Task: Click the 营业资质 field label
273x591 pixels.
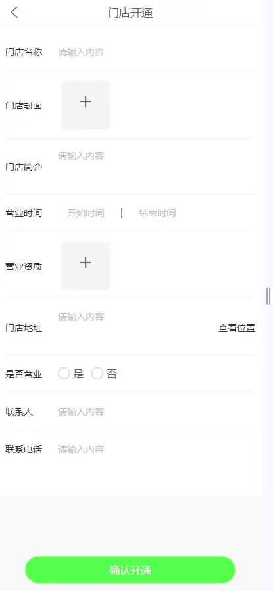Action: click(24, 266)
